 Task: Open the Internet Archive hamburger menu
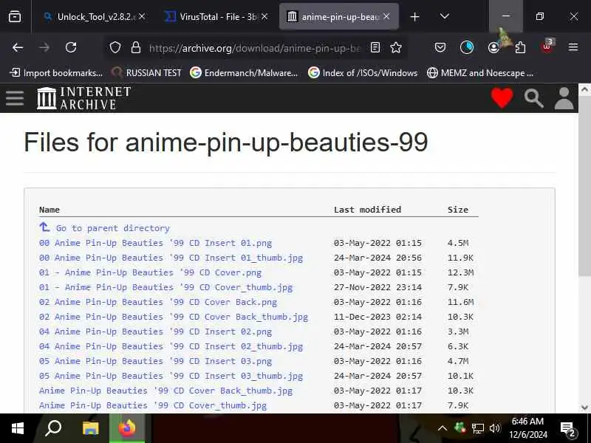pyautogui.click(x=15, y=98)
